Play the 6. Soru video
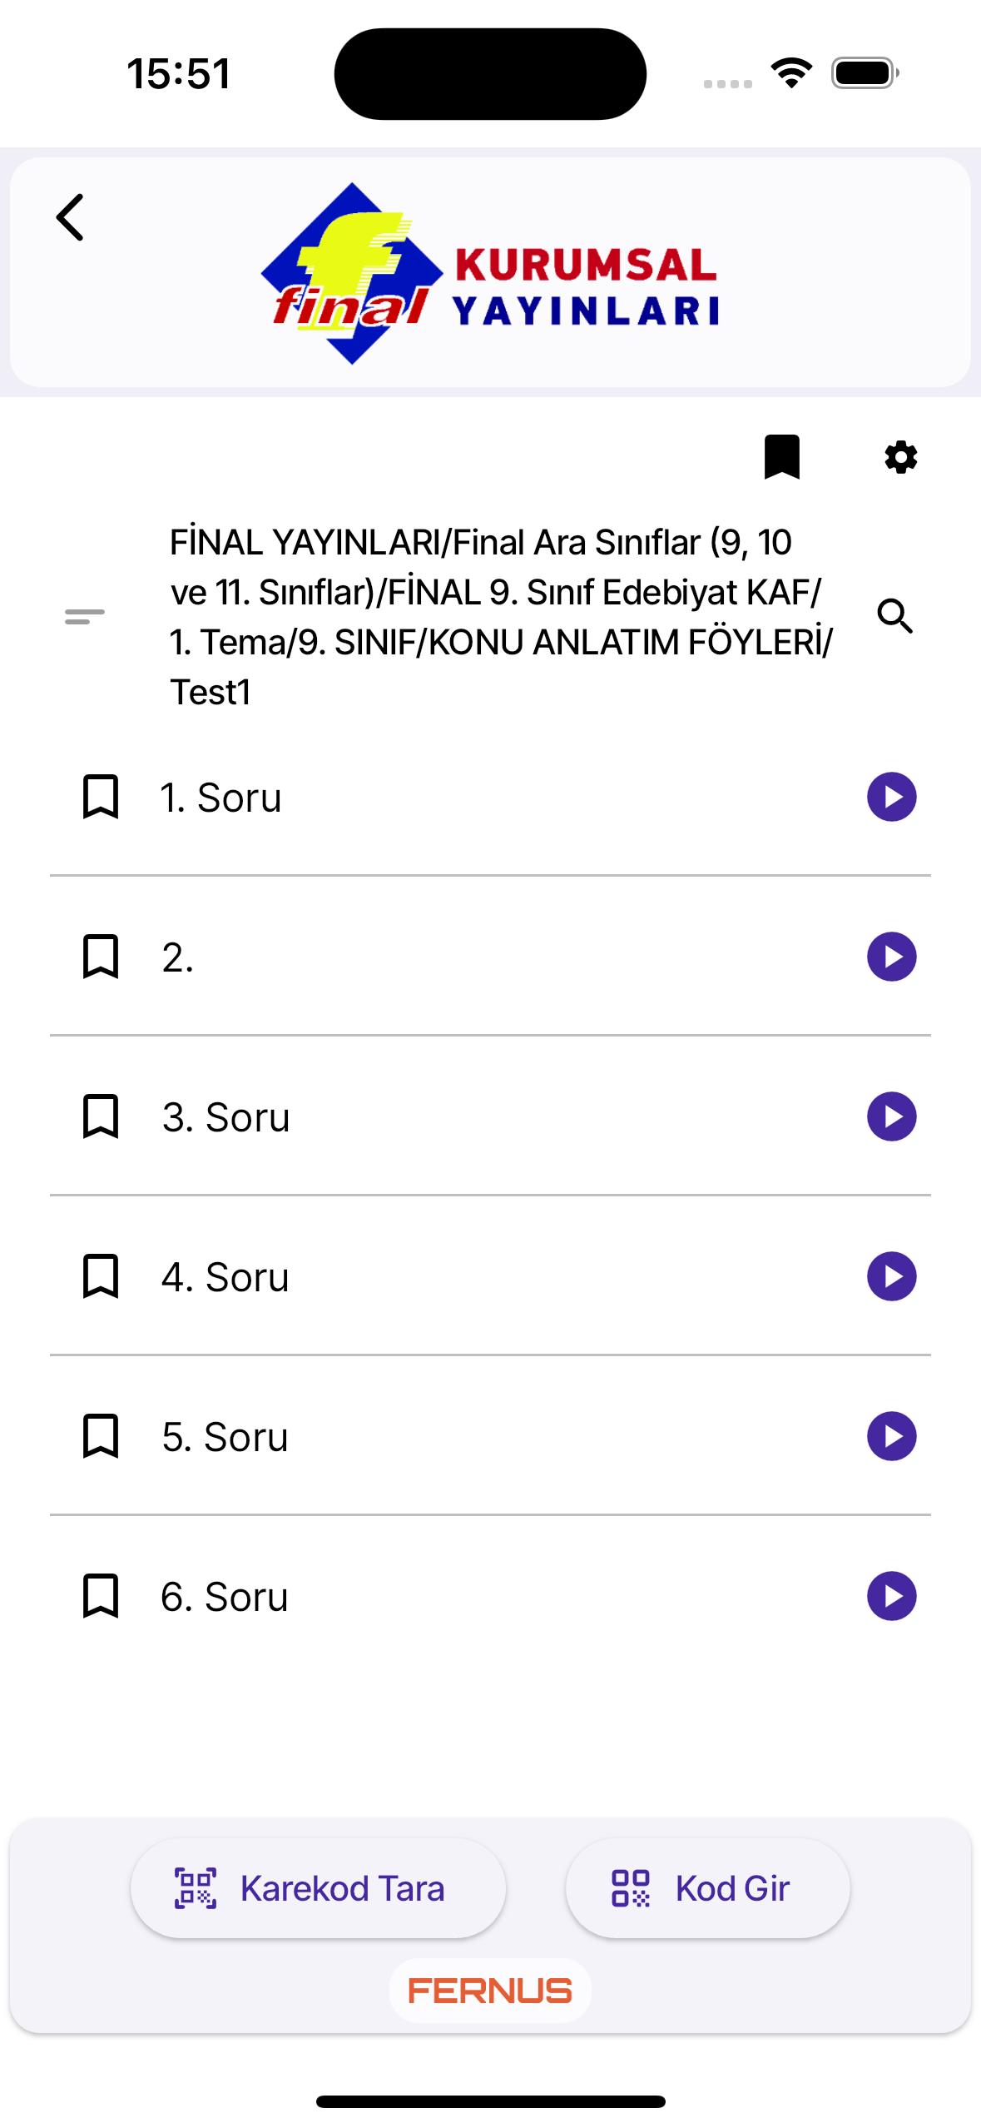Viewport: 981px width, 2128px height. click(x=892, y=1596)
